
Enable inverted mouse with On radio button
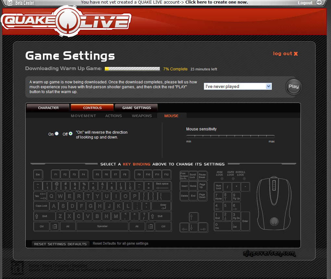pyautogui.click(x=57, y=134)
